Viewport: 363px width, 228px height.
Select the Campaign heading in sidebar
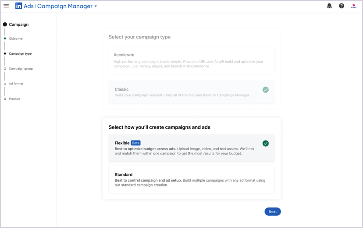(x=18, y=25)
